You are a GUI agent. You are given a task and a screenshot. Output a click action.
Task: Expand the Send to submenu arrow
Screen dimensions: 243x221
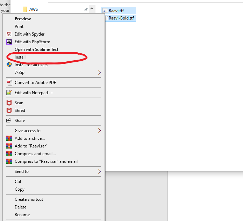click(x=100, y=172)
